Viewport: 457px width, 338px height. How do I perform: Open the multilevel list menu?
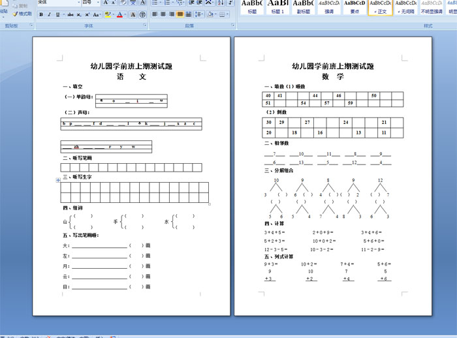point(180,3)
